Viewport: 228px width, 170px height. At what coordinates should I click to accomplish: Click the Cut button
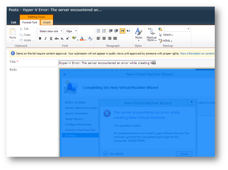[24, 29]
